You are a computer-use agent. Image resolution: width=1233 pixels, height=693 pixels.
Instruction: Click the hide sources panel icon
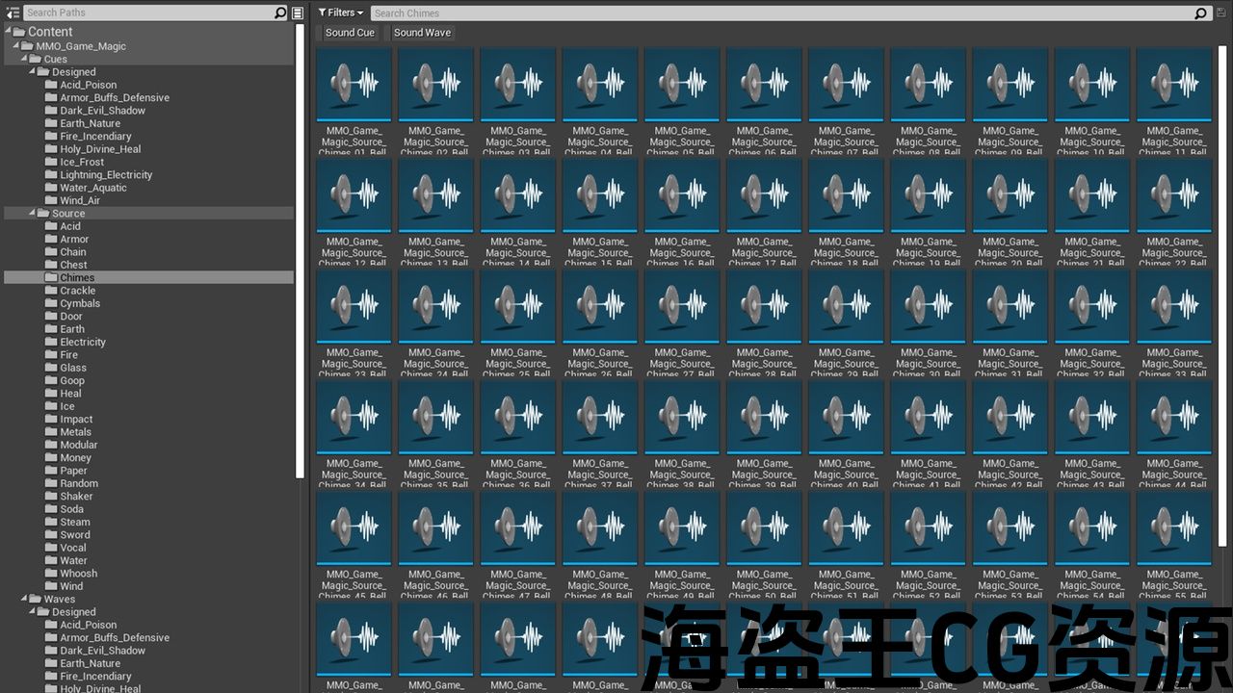[13, 13]
